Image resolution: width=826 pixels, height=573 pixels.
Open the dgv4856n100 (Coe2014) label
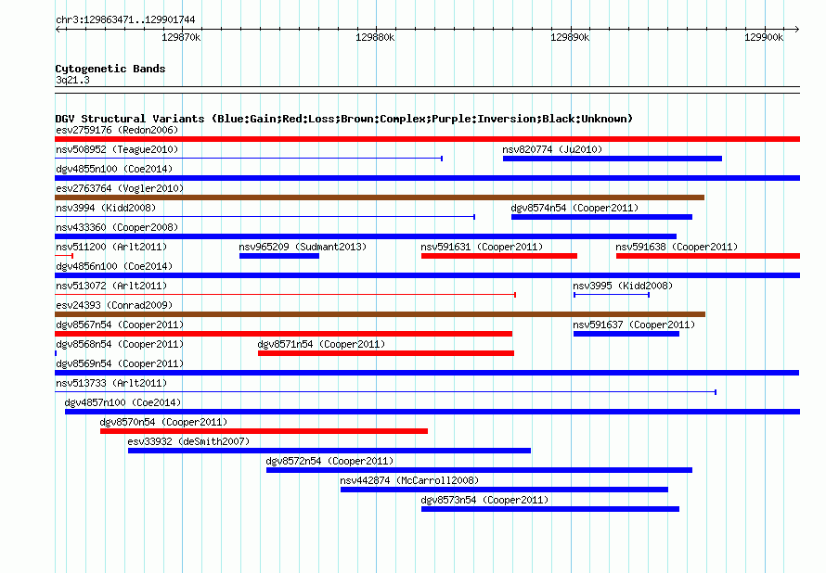[114, 266]
